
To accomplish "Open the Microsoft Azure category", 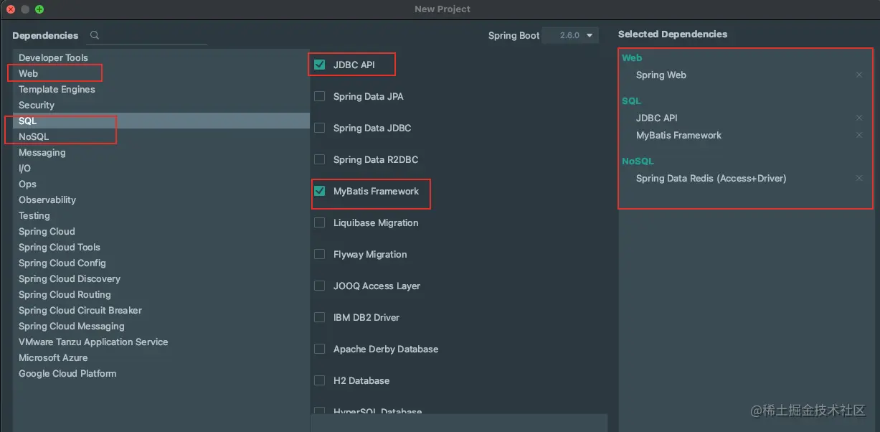I will (161, 357).
